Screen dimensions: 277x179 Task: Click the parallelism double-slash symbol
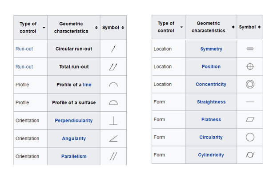click(x=113, y=156)
